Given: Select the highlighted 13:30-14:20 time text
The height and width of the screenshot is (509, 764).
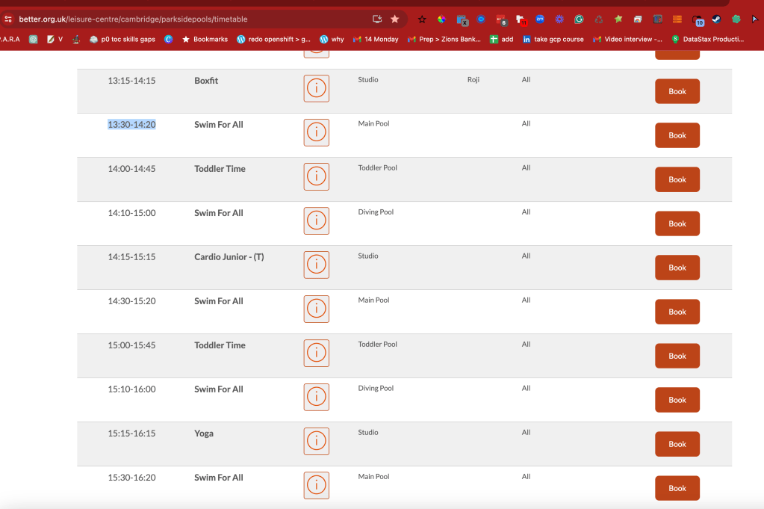Looking at the screenshot, I should point(131,124).
